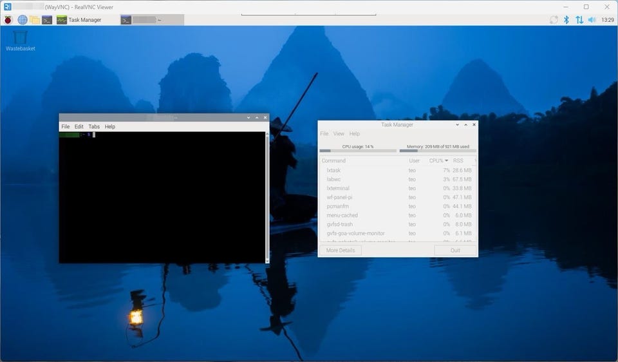Screen dimensions: 618x362
Task: Open the terminal Help menu
Action: point(109,127)
